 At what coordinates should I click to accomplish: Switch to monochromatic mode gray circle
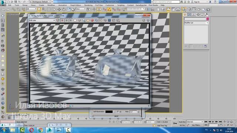(79, 20)
